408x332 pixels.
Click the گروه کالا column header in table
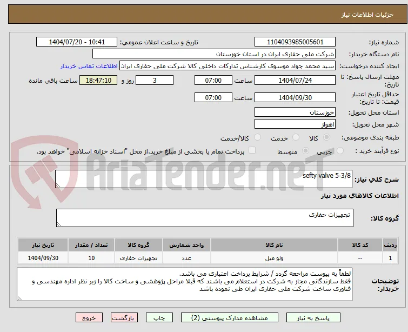tap(138, 245)
